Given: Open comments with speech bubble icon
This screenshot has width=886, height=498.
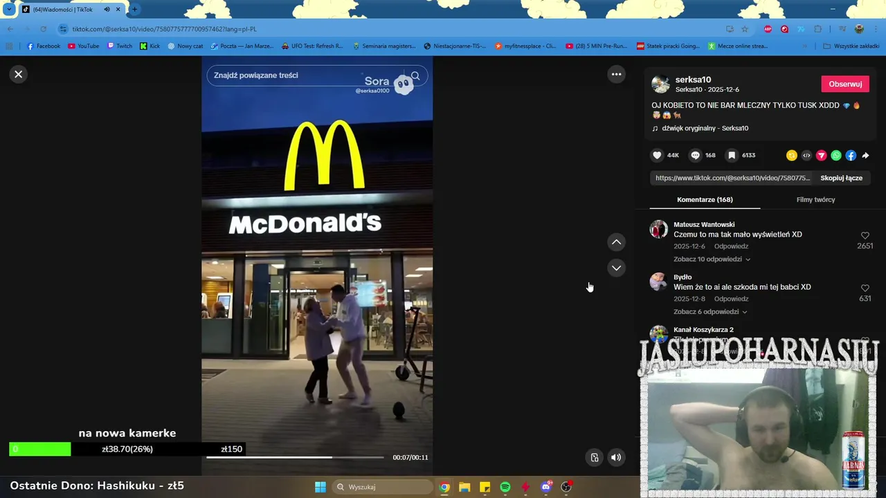Looking at the screenshot, I should coord(695,155).
